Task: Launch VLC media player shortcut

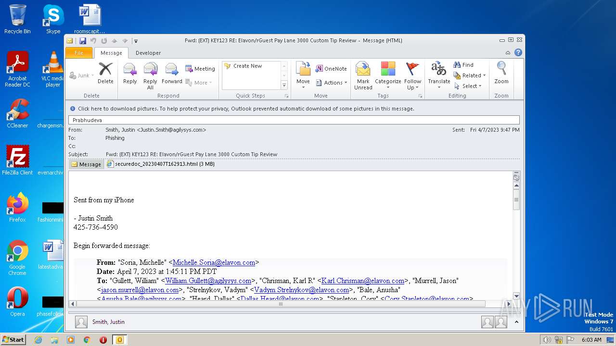Action: click(x=53, y=69)
